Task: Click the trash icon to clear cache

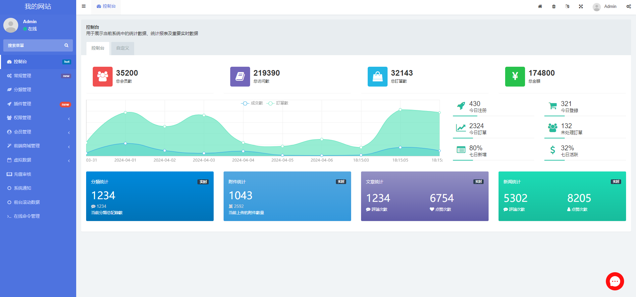Action: pyautogui.click(x=554, y=7)
